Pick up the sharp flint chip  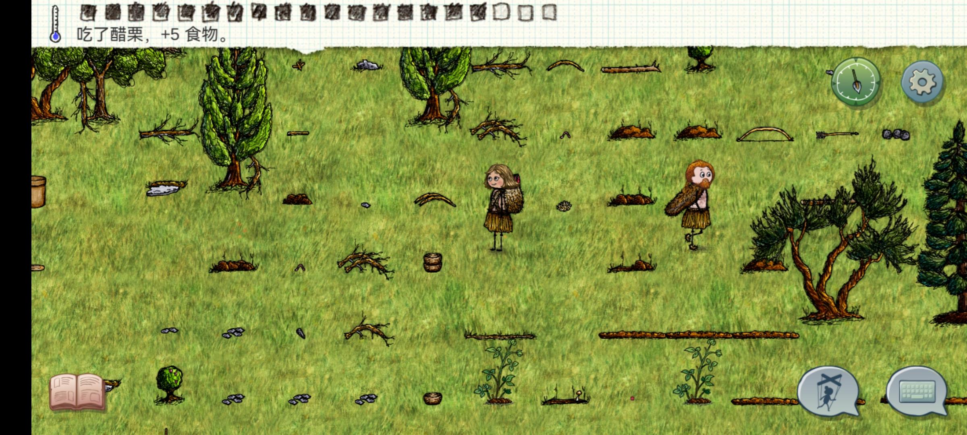301,333
